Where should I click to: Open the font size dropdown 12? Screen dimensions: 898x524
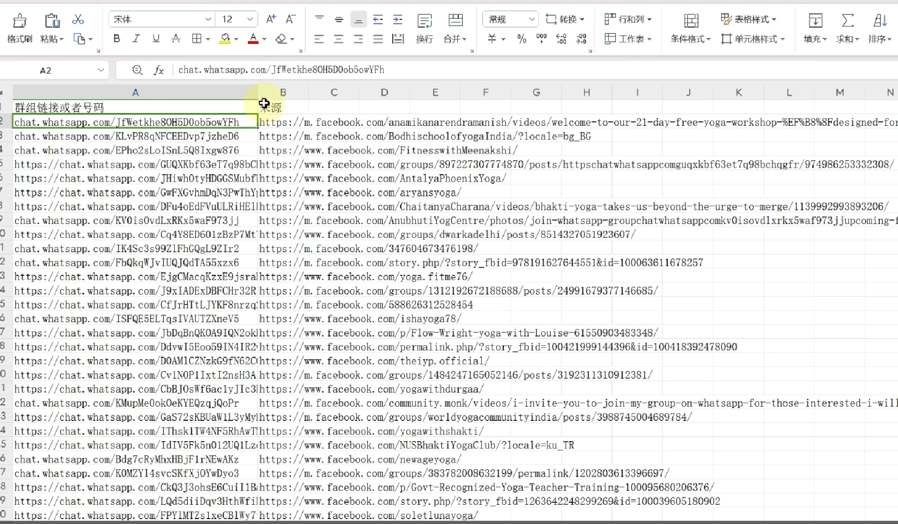(x=250, y=19)
